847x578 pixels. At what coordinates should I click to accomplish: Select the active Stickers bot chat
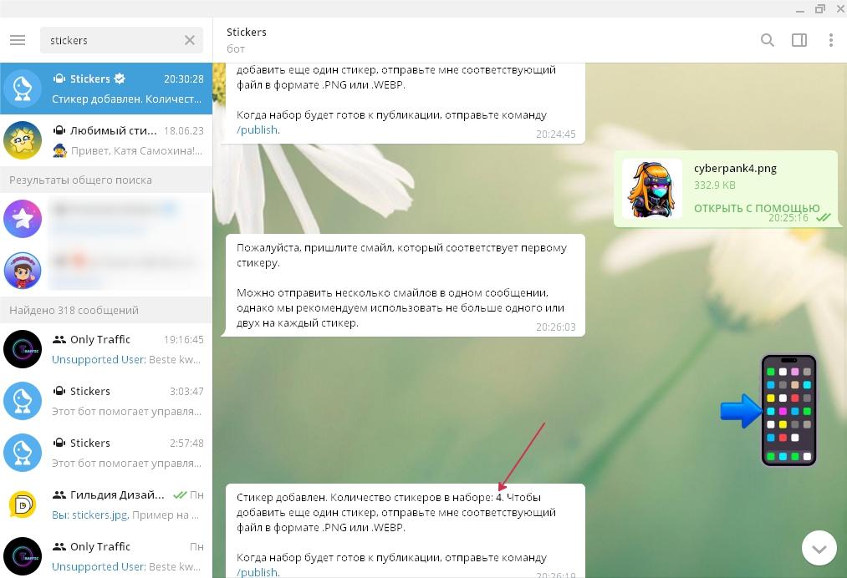point(106,89)
